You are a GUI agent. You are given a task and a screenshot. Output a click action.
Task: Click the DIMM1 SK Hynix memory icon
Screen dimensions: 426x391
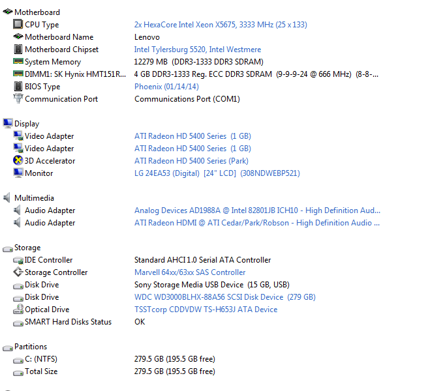[18, 74]
